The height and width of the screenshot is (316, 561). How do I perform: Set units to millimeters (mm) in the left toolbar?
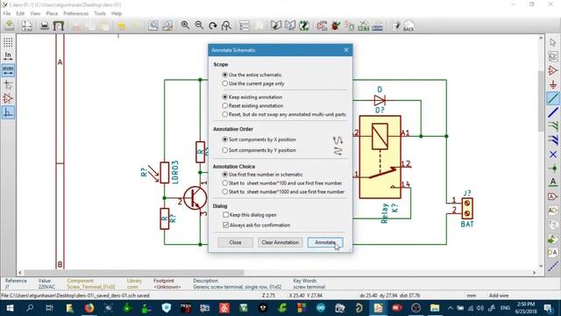8,70
